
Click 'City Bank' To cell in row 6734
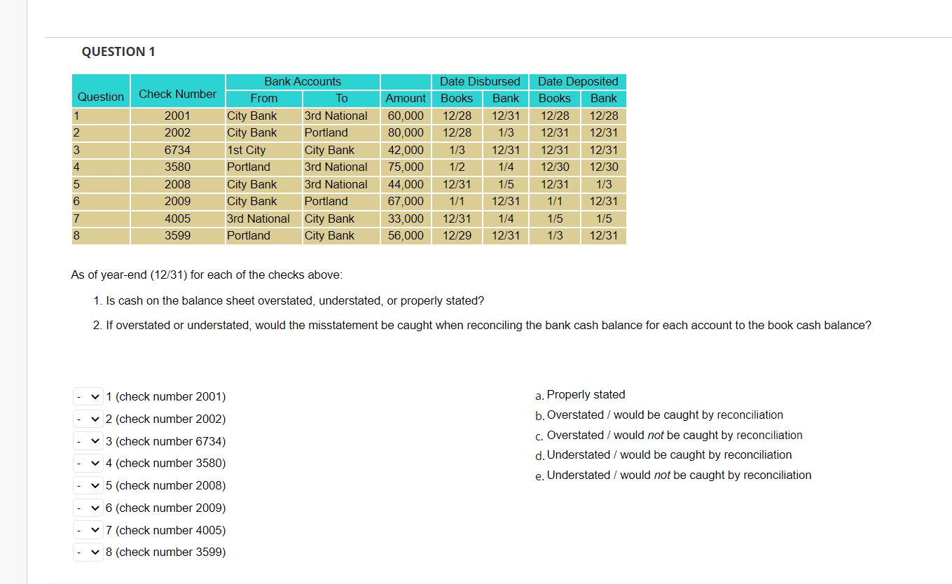coord(341,150)
